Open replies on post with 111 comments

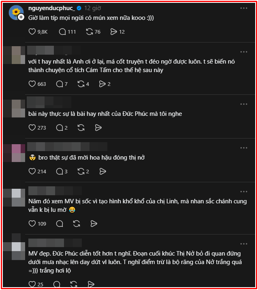click(62, 32)
